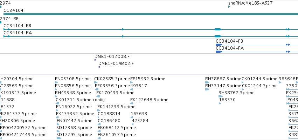The height and width of the screenshot is (140, 298).
Task: Select the CG34104-RA transcript label
Action: [18, 33]
